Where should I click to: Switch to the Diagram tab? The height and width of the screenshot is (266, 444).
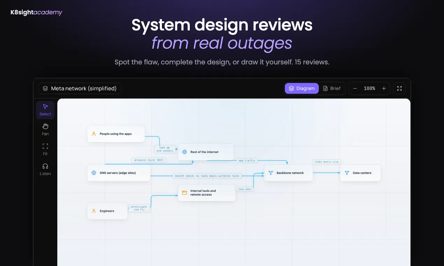point(302,89)
